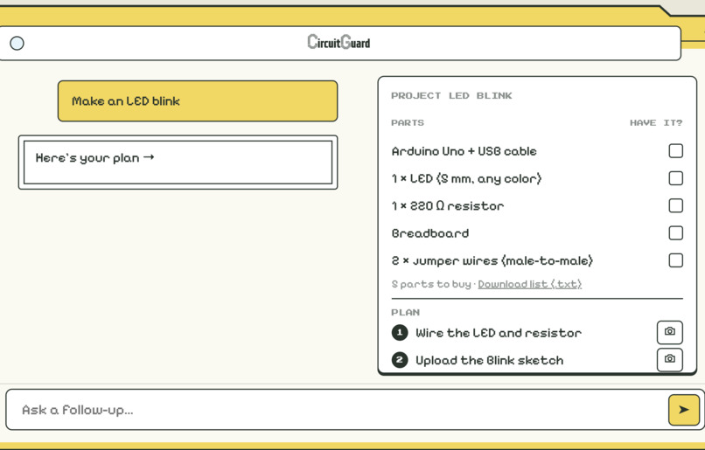Click the Breadboard part label

tap(430, 233)
